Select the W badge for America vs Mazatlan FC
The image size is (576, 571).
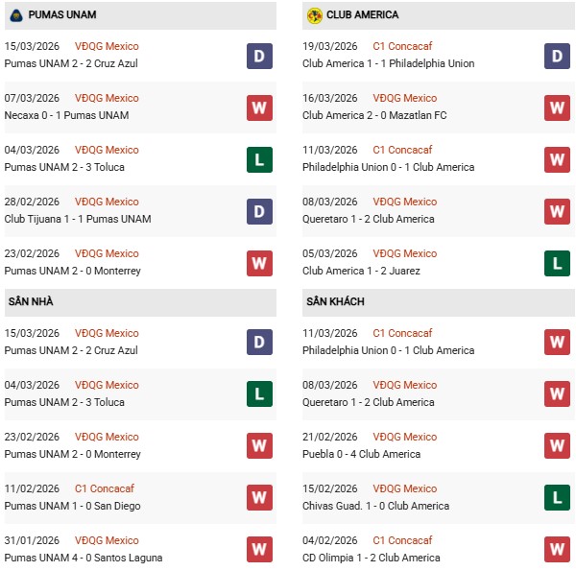coord(558,107)
